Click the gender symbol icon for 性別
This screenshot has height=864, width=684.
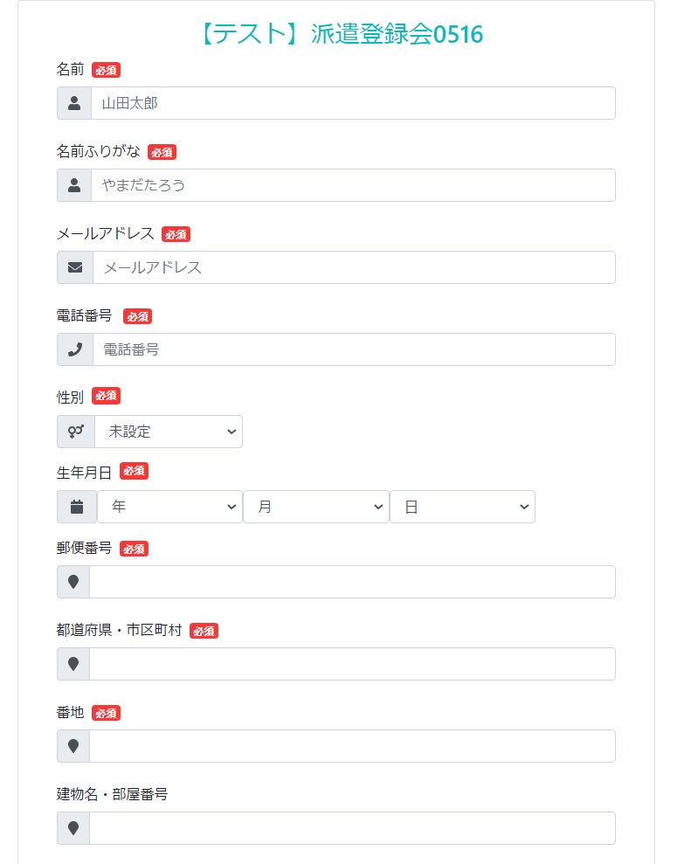[76, 432]
